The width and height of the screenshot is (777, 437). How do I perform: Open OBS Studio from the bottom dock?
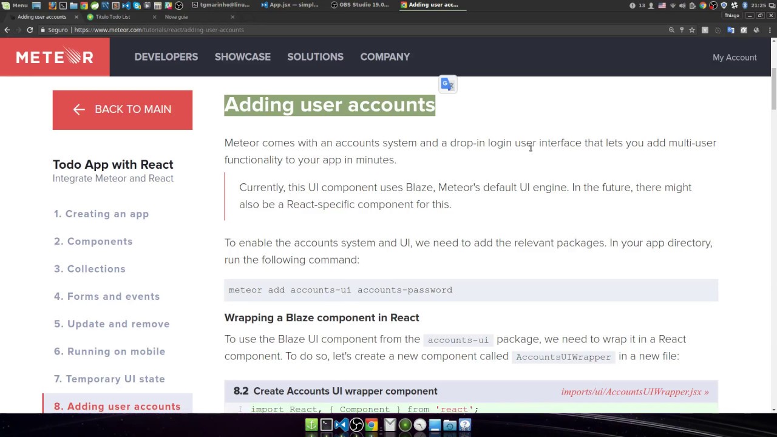[x=356, y=425]
